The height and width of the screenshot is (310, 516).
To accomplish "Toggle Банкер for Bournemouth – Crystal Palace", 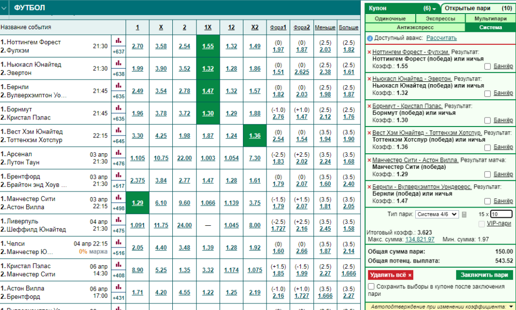I will point(487,120).
